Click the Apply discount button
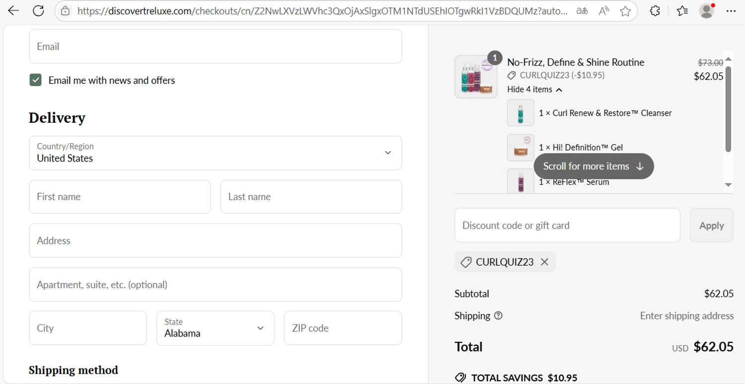The height and width of the screenshot is (384, 745). [x=711, y=226]
